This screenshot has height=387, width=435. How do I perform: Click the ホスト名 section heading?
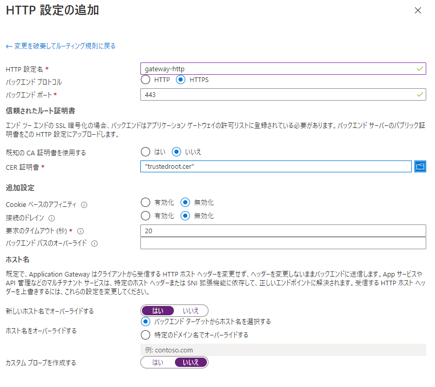coord(18,260)
